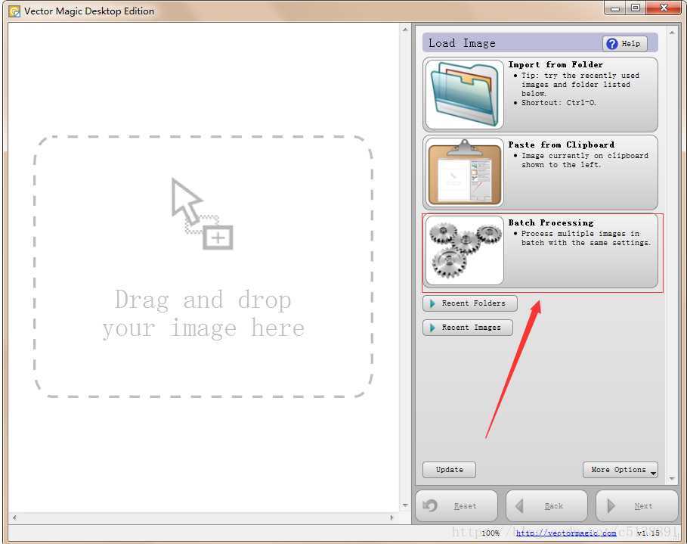Screen dimensions: 687x544
Task: Click the Batch Processing gears icon
Action: (465, 250)
